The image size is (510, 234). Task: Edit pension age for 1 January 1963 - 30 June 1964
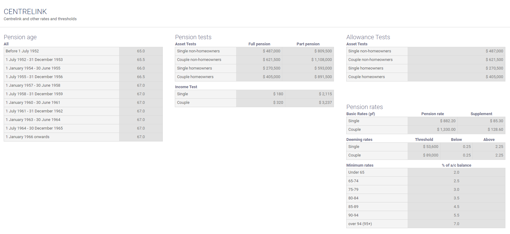click(x=141, y=120)
